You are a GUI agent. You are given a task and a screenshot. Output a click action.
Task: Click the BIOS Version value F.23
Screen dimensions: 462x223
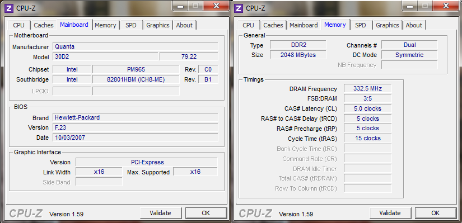point(136,127)
